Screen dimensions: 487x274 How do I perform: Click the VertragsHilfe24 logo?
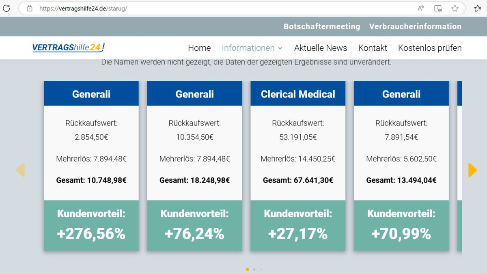point(69,48)
